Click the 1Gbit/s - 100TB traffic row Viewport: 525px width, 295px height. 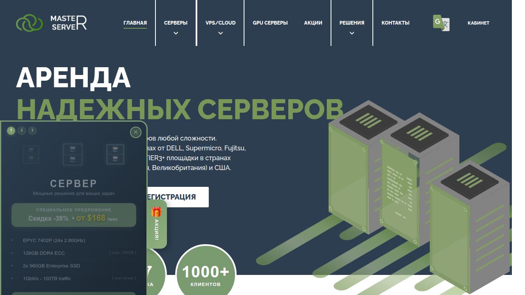74,279
